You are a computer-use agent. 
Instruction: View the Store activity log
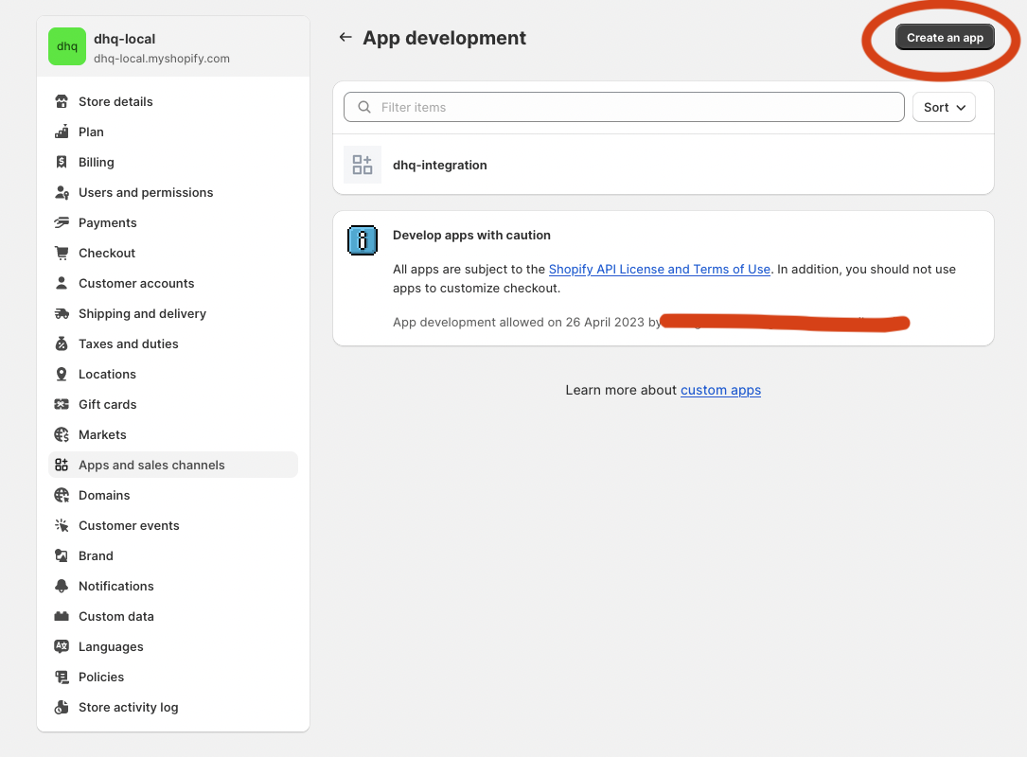click(173, 707)
